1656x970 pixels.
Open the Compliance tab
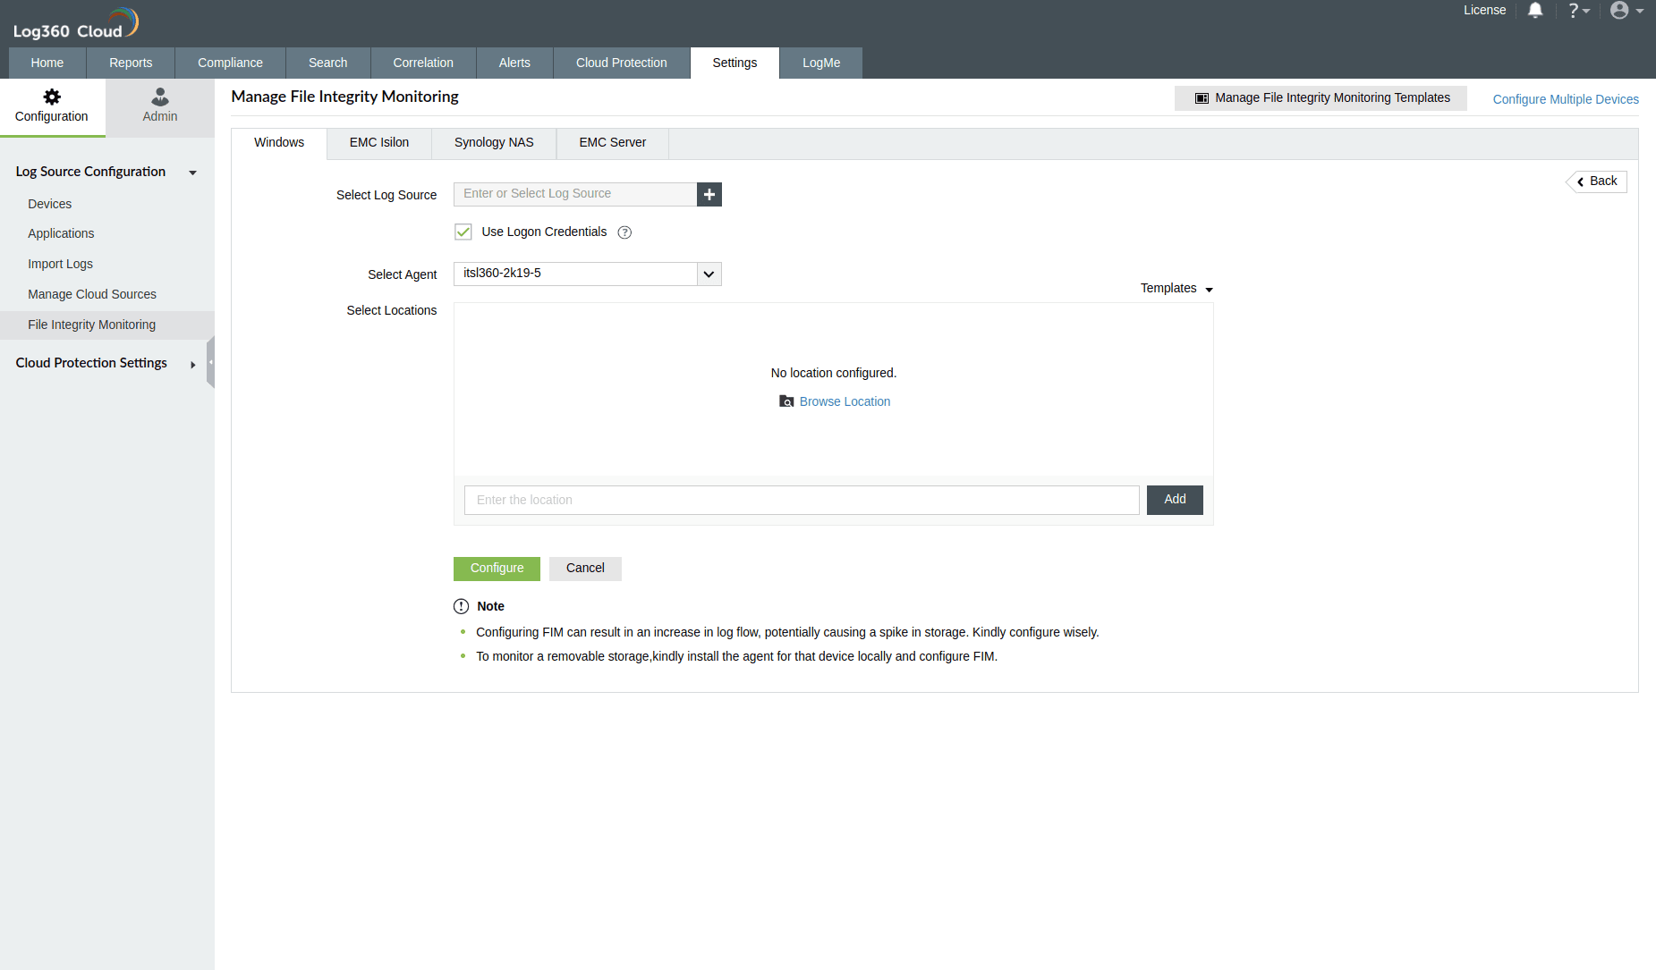tap(230, 63)
